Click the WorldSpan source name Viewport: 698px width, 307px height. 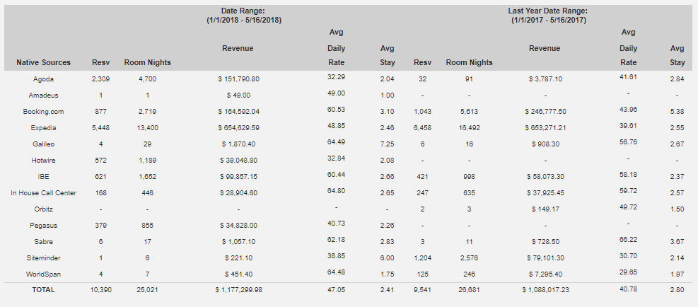[44, 274]
